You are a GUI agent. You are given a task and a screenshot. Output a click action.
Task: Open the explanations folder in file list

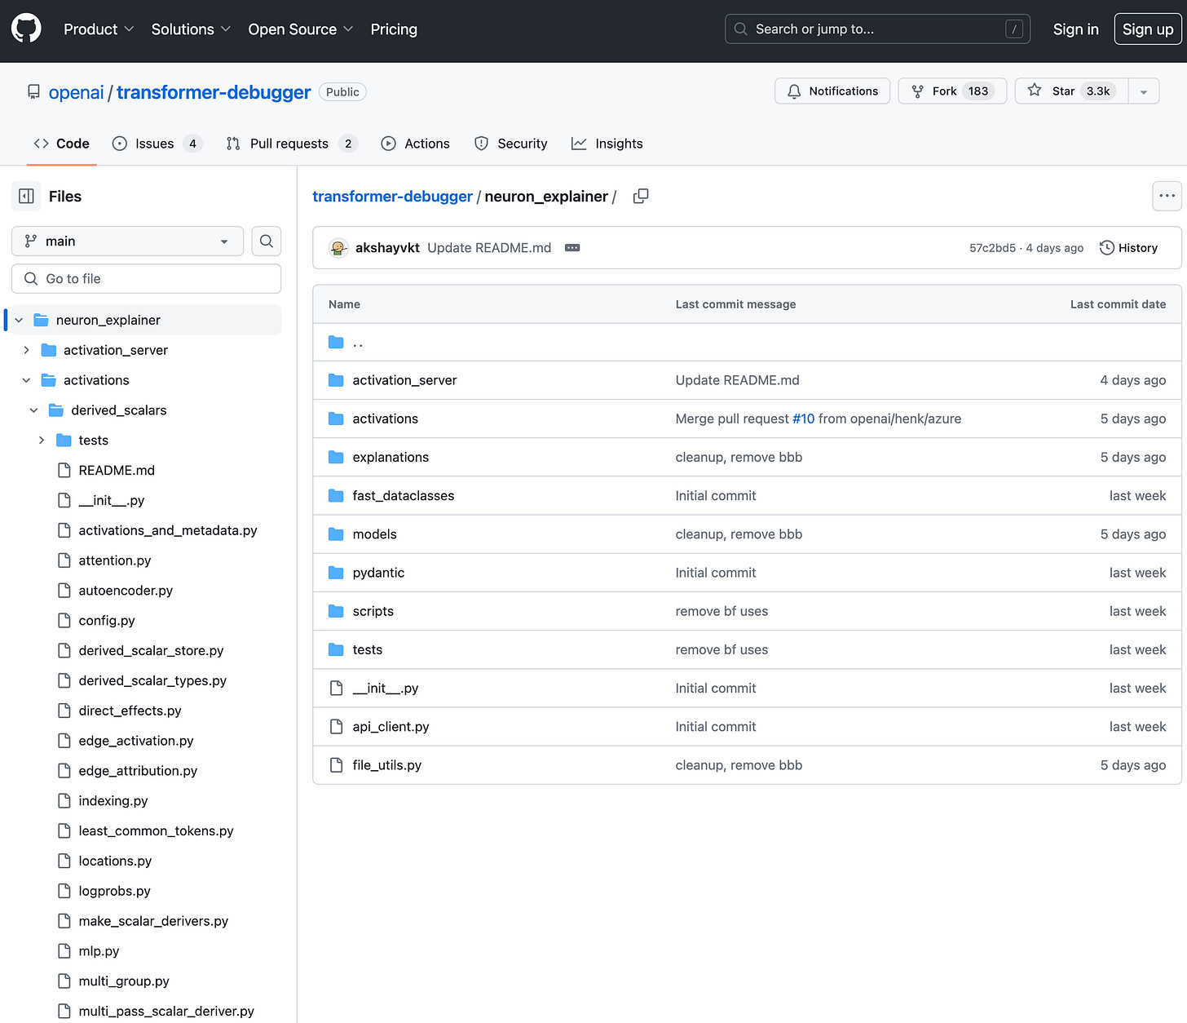click(x=391, y=457)
